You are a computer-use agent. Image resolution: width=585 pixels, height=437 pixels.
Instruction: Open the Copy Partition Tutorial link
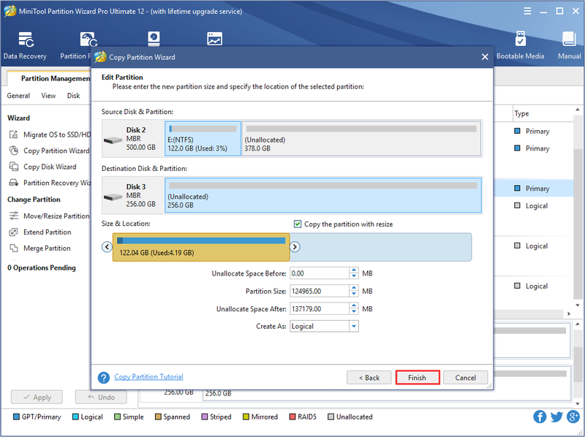148,376
